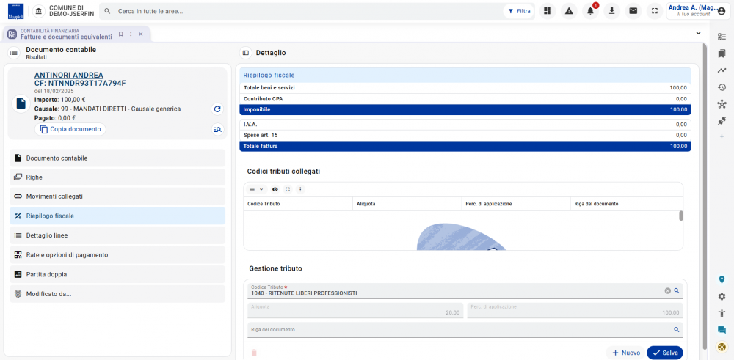Click the plus add icon in right sidebar

tap(722, 136)
